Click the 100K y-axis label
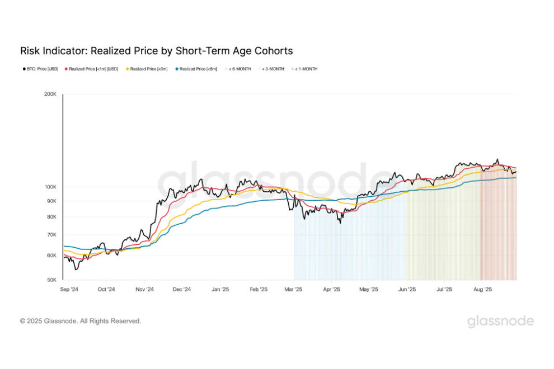The width and height of the screenshot is (554, 369). coord(50,187)
